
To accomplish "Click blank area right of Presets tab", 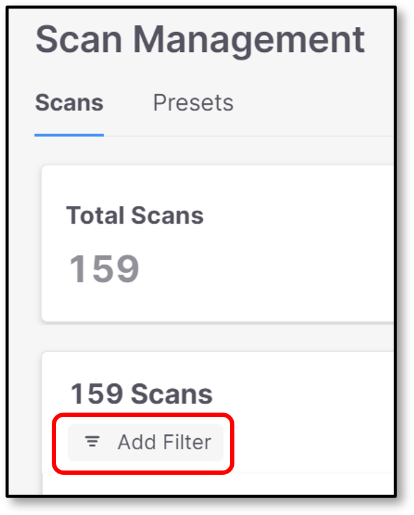I will tap(310, 103).
